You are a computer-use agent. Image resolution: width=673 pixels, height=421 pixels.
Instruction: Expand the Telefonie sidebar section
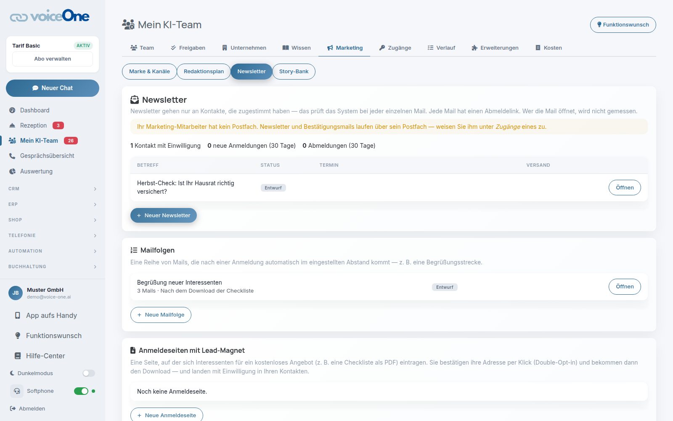pos(53,235)
